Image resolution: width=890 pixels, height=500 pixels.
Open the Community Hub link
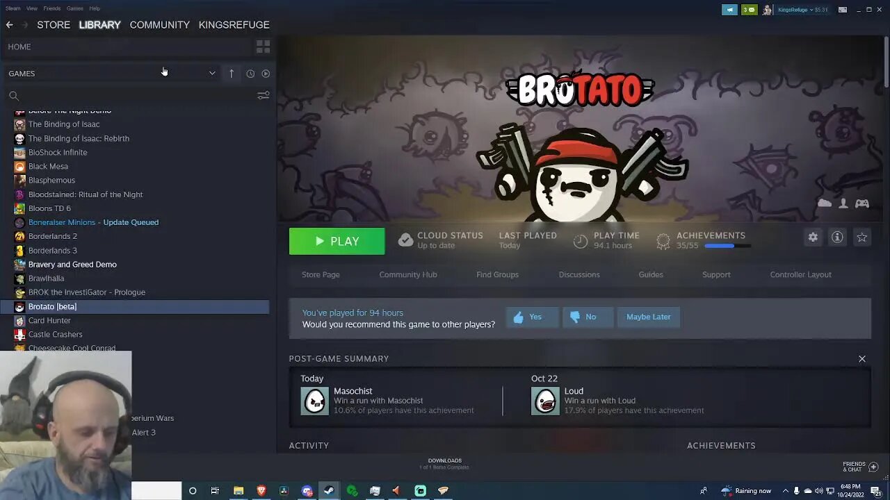408,274
